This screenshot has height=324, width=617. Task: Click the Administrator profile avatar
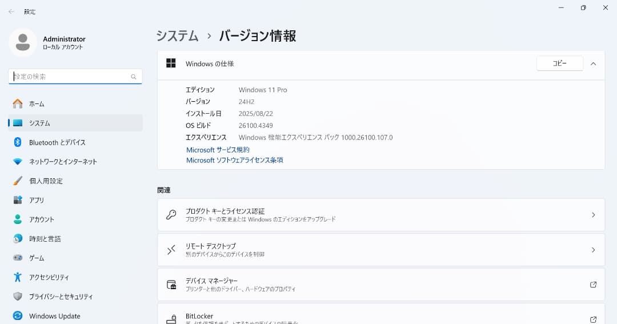[22, 42]
